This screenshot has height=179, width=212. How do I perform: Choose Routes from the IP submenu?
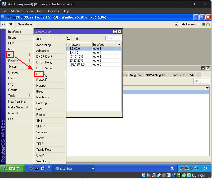click(50, 114)
